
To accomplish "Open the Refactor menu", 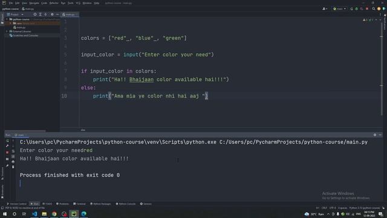I will coord(54,3).
